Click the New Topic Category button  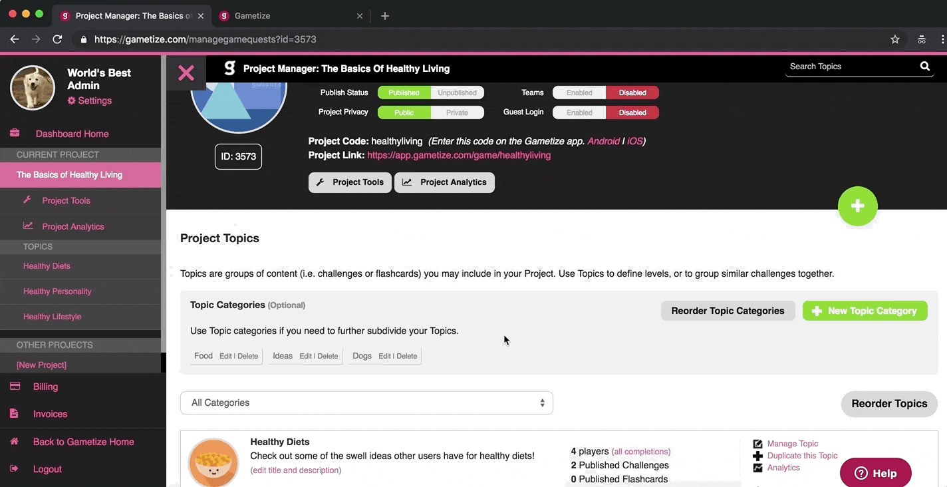(865, 311)
